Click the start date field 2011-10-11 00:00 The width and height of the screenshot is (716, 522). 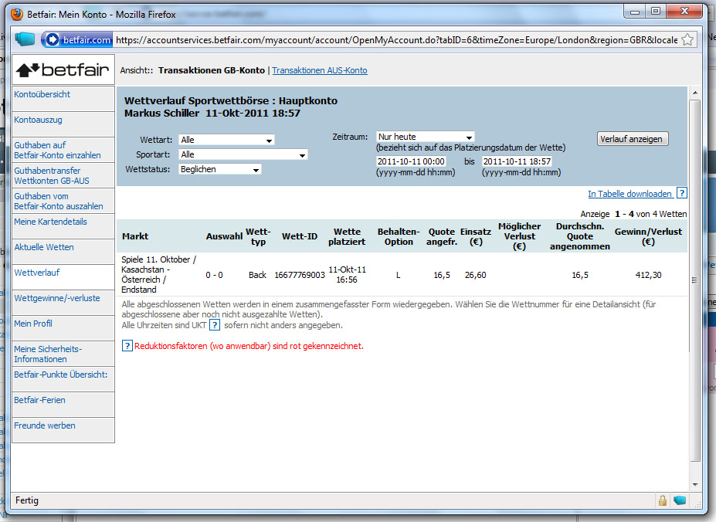[x=411, y=161]
